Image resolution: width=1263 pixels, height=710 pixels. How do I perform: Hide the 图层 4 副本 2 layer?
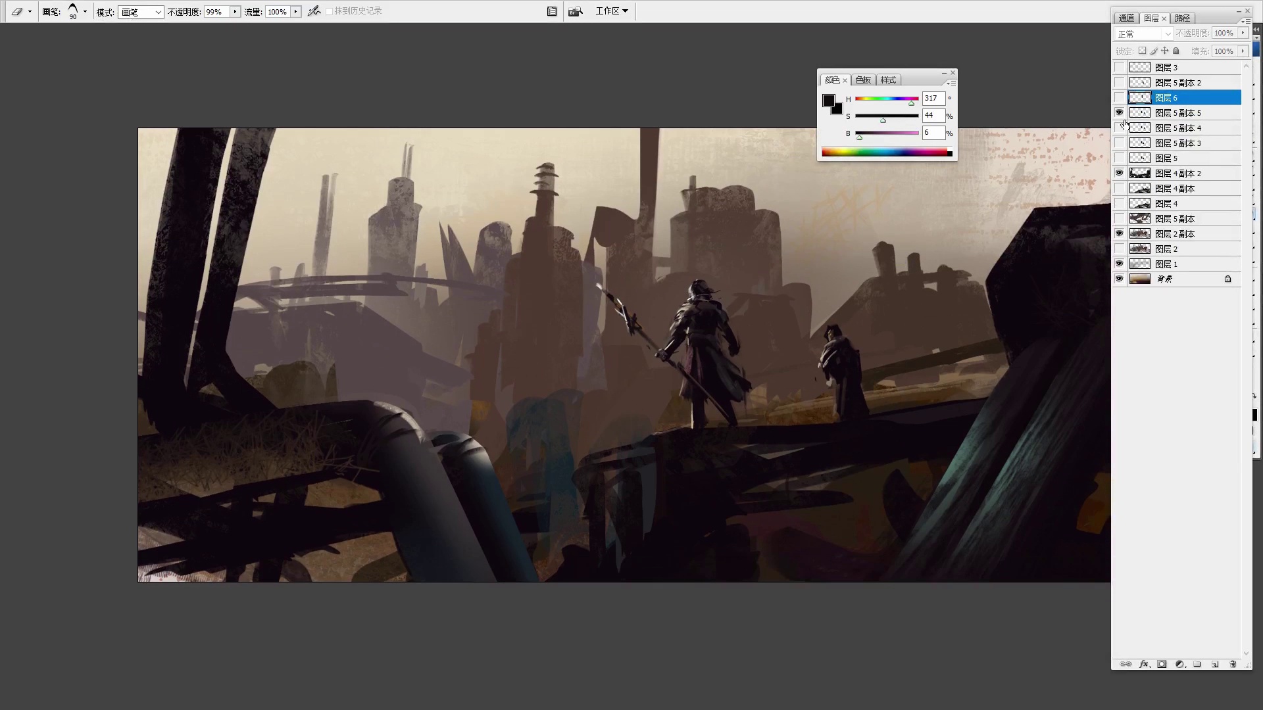click(1119, 174)
